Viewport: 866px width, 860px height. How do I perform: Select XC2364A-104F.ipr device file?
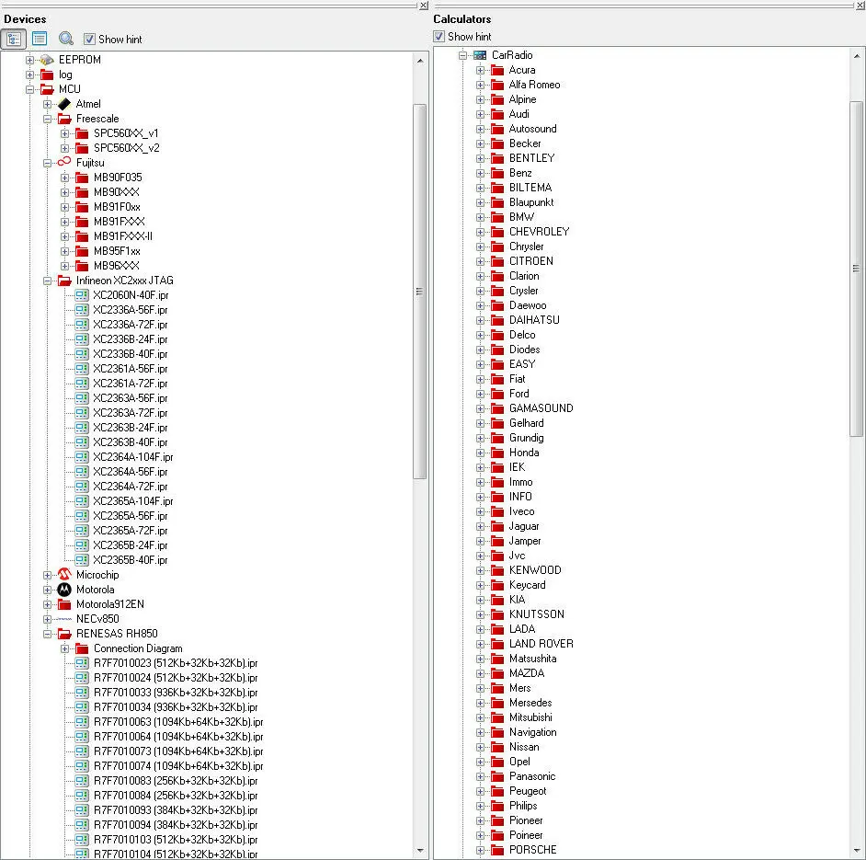pyautogui.click(x=133, y=457)
